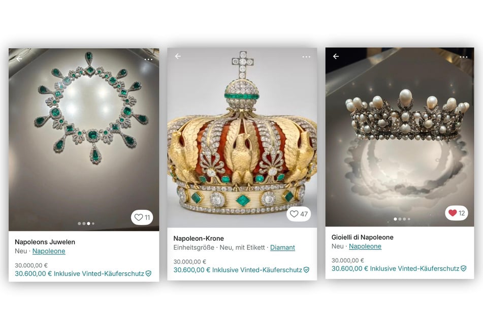View the golden eagle crown photo
483x322 pixels.
point(242,138)
